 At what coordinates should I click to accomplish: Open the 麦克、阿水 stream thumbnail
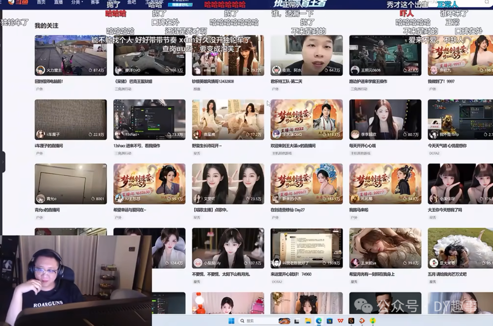click(x=307, y=55)
